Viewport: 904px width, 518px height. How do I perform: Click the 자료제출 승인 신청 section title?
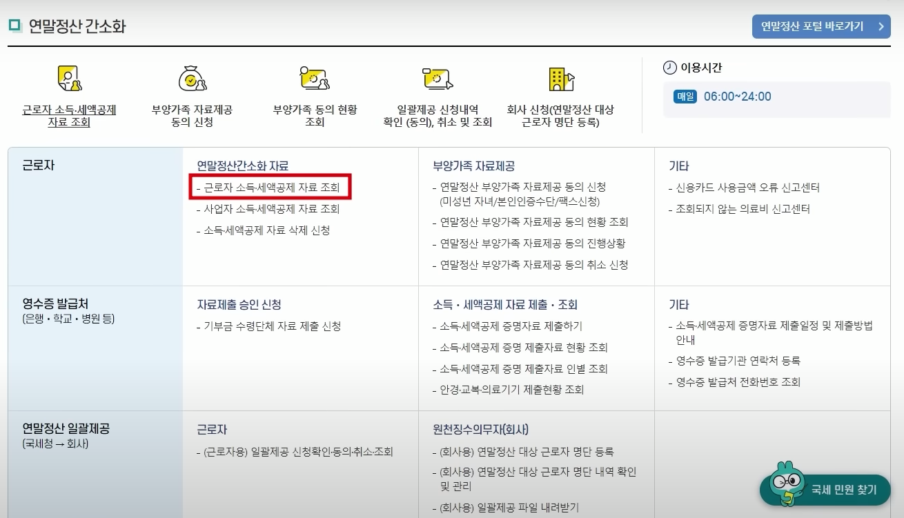[239, 305]
